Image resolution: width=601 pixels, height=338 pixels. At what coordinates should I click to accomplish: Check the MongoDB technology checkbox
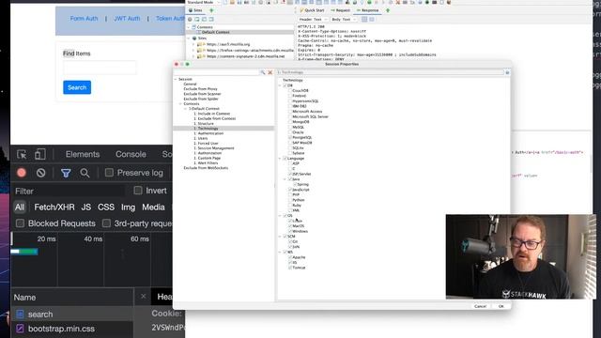[290, 121]
